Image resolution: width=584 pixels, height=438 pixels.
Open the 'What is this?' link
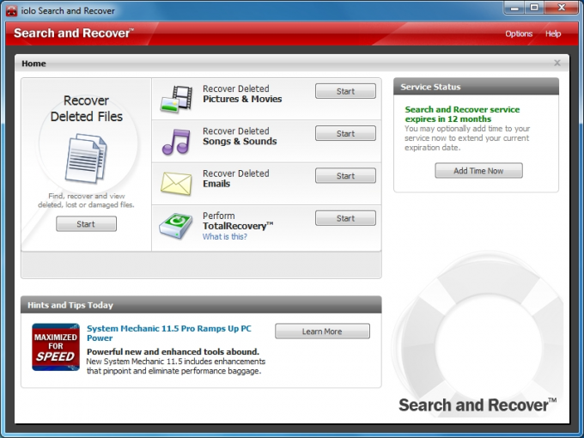225,236
